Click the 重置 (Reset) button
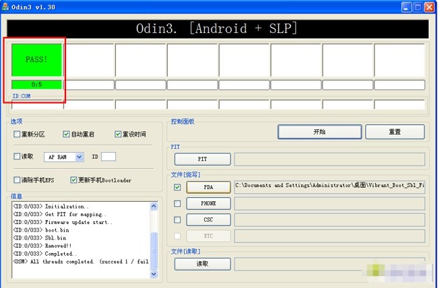Viewport: 438px width, 288px height. (x=395, y=132)
